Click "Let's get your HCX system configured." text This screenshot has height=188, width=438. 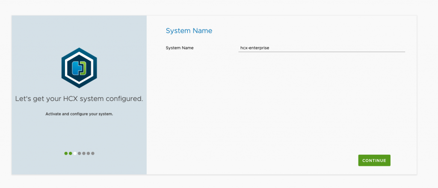[x=79, y=99]
